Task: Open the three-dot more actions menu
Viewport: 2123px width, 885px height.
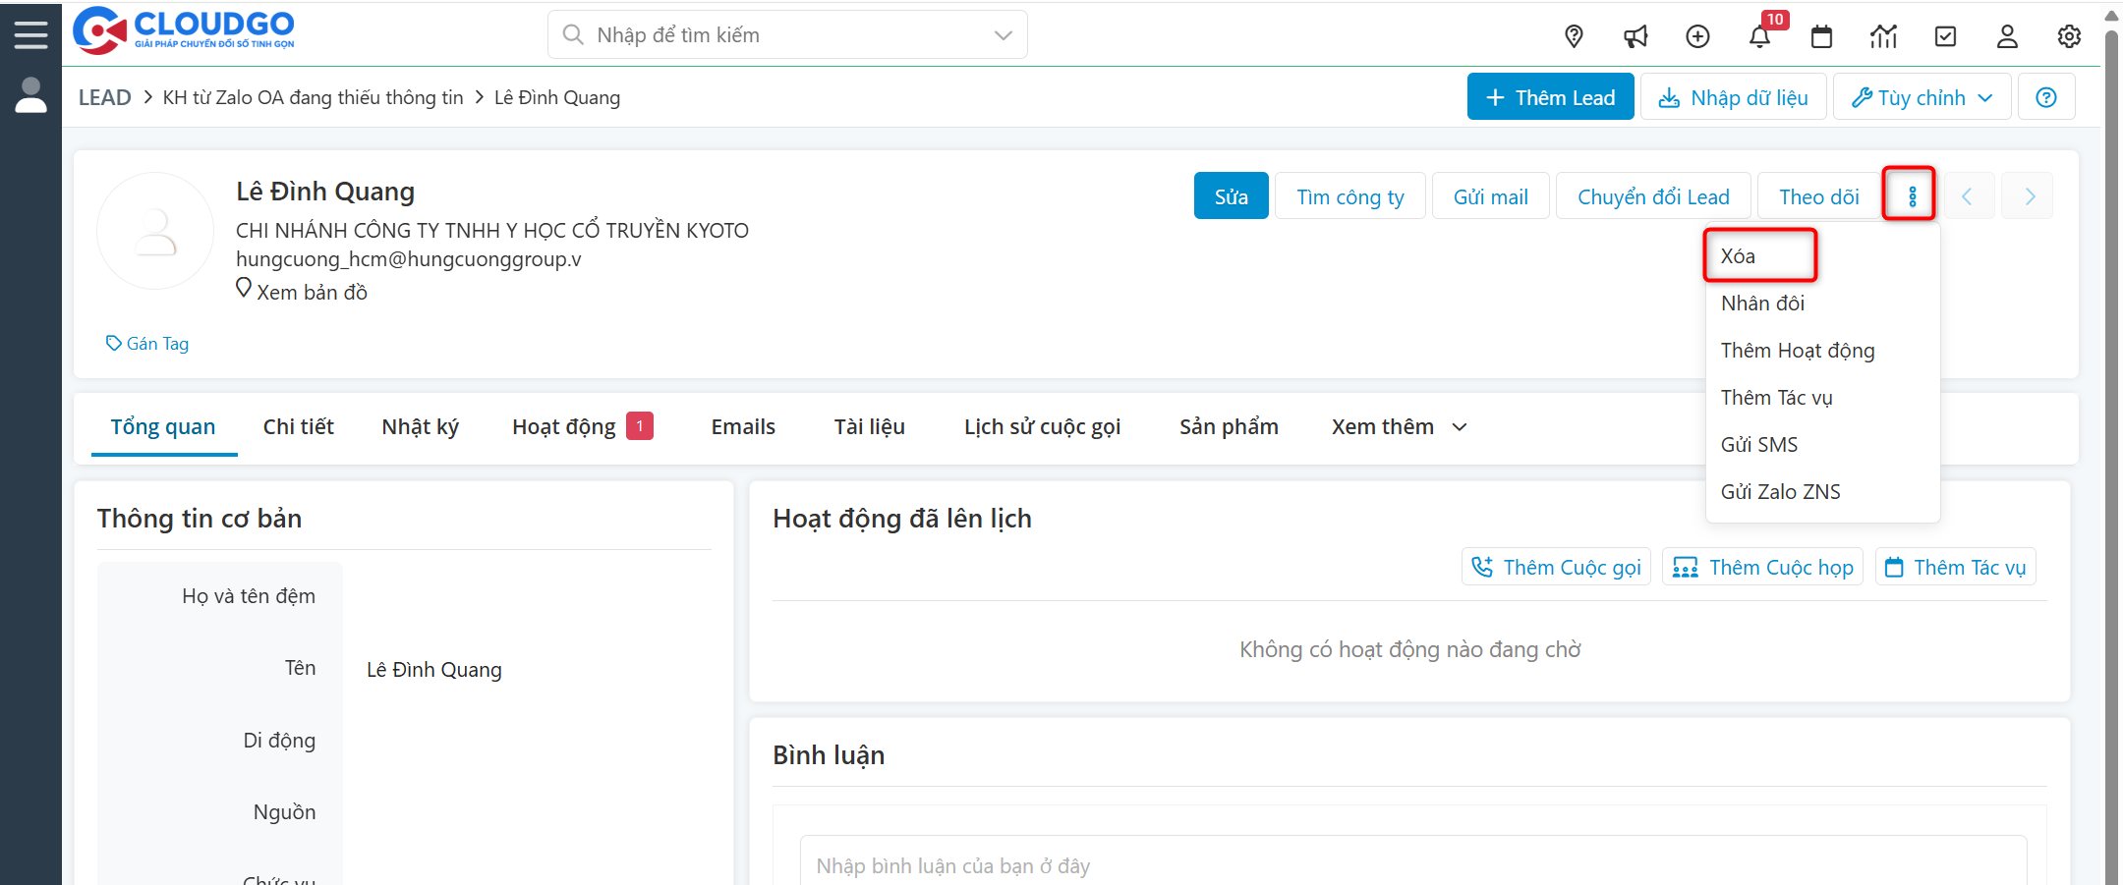Action: point(1912,196)
